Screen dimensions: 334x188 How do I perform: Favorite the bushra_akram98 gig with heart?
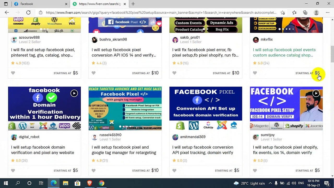tap(94, 73)
